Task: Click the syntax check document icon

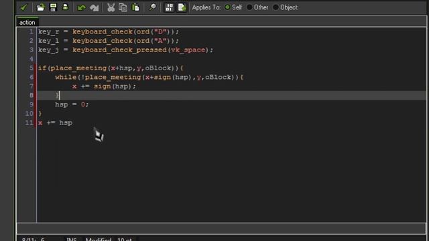Action: 182,7
